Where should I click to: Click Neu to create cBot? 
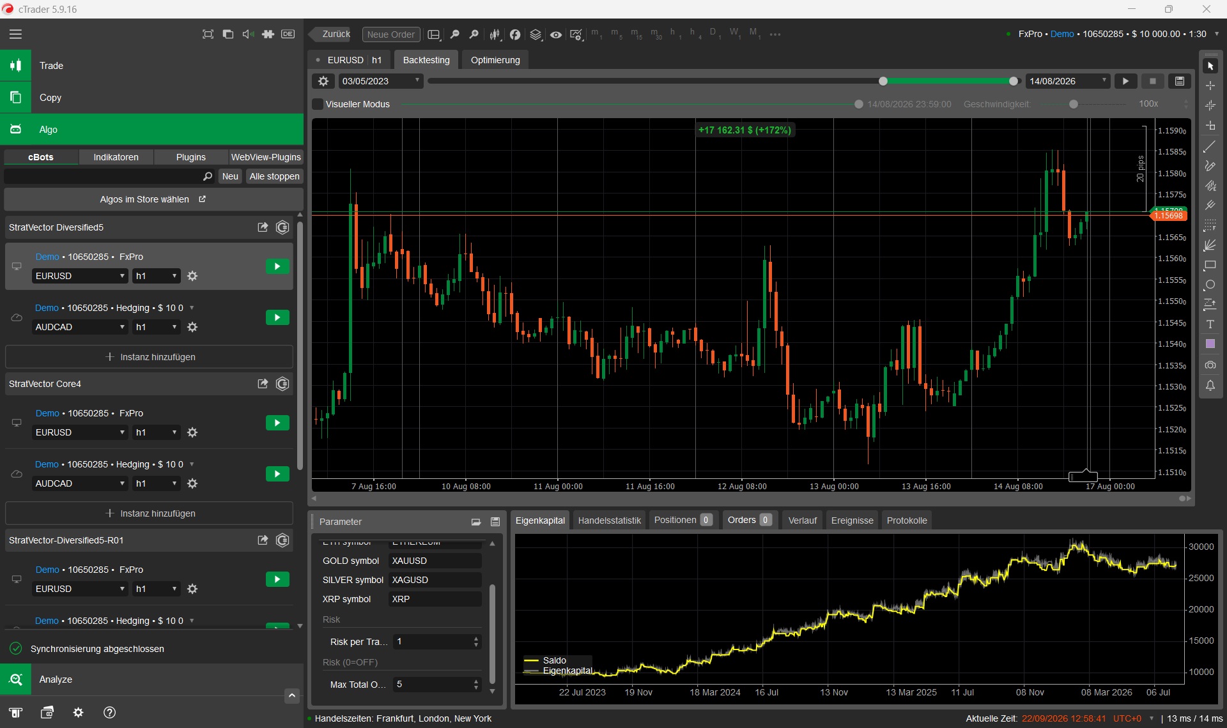pyautogui.click(x=230, y=176)
